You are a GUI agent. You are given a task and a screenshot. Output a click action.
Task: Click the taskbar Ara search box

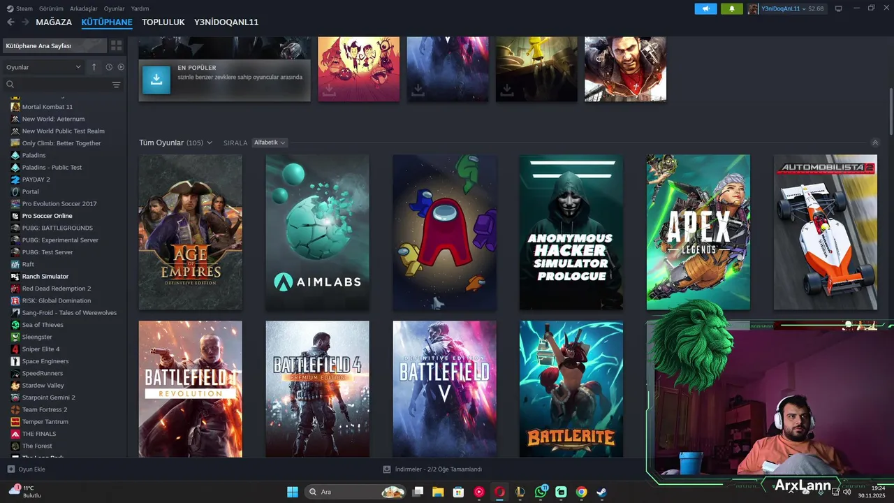357,492
